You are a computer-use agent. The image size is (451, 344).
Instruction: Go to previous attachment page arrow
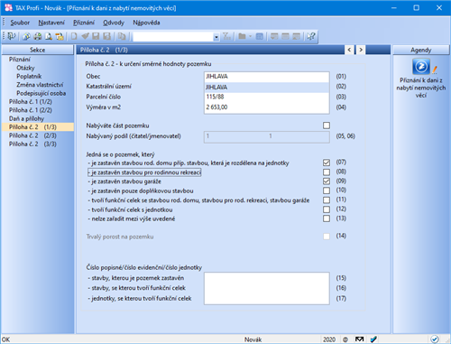[349, 50]
